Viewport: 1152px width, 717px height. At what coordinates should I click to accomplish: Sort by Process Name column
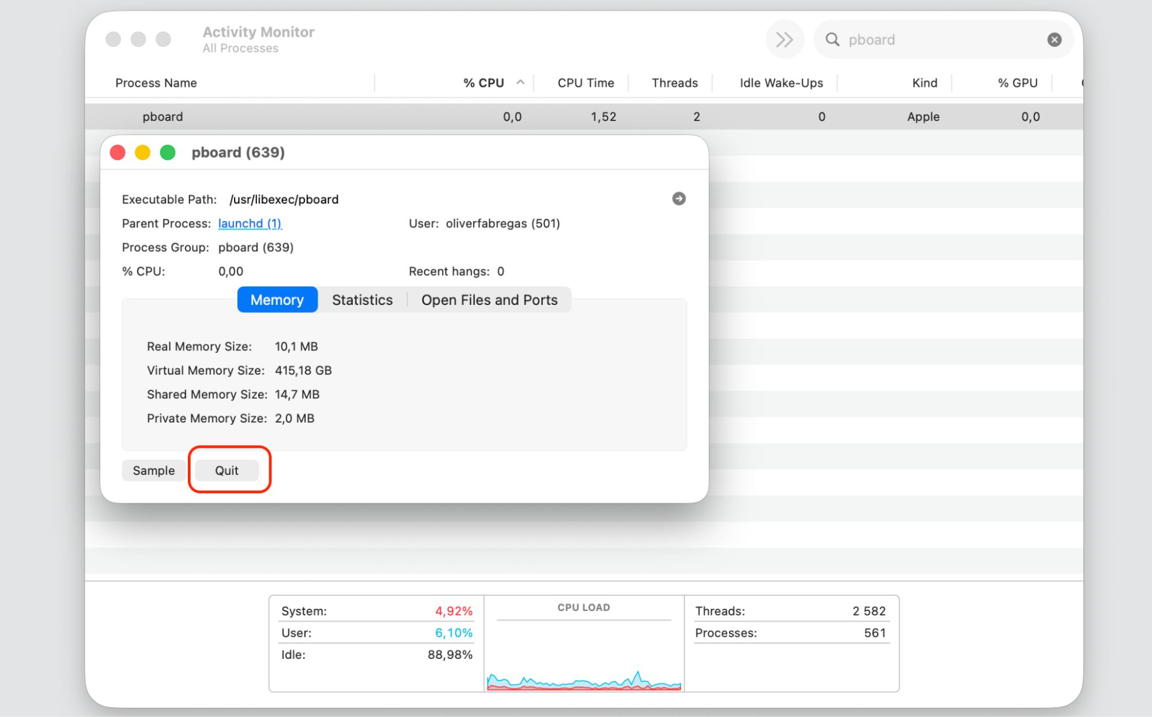(156, 82)
